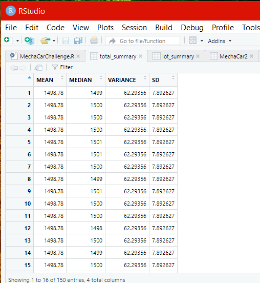The width and height of the screenshot is (260, 283).
Task: Select row 12 MEDIAN cell 1498
Action: [86, 228]
